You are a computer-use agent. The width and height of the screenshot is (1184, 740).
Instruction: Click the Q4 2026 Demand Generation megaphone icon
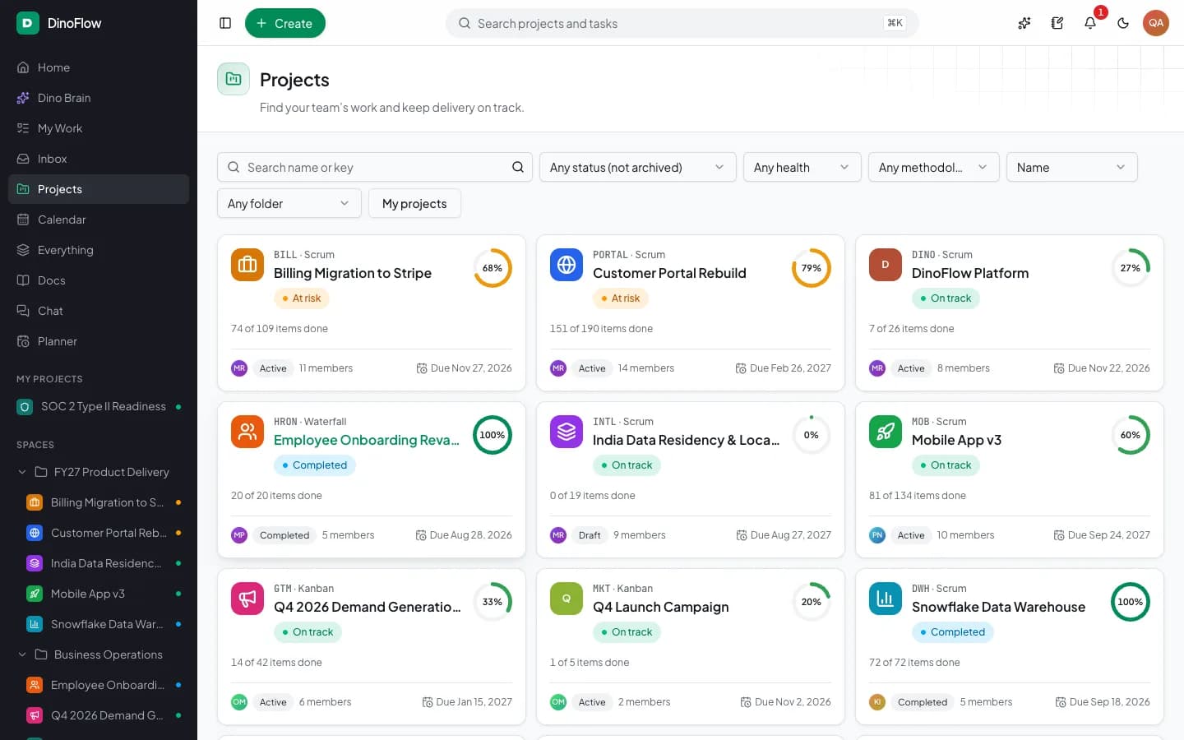247,599
